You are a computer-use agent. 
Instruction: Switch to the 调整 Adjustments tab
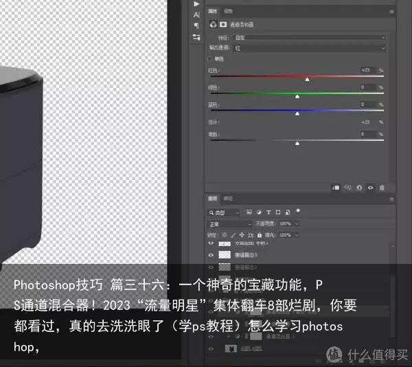[228, 11]
